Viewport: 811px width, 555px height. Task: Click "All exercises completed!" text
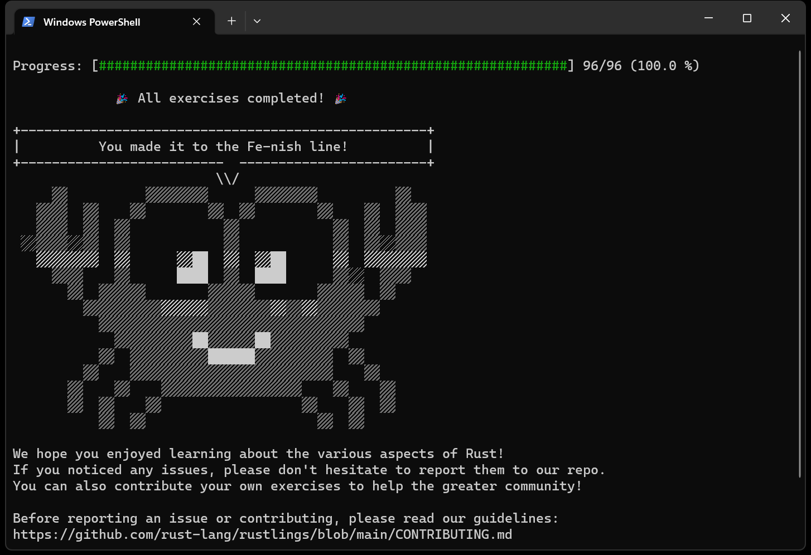(x=231, y=98)
